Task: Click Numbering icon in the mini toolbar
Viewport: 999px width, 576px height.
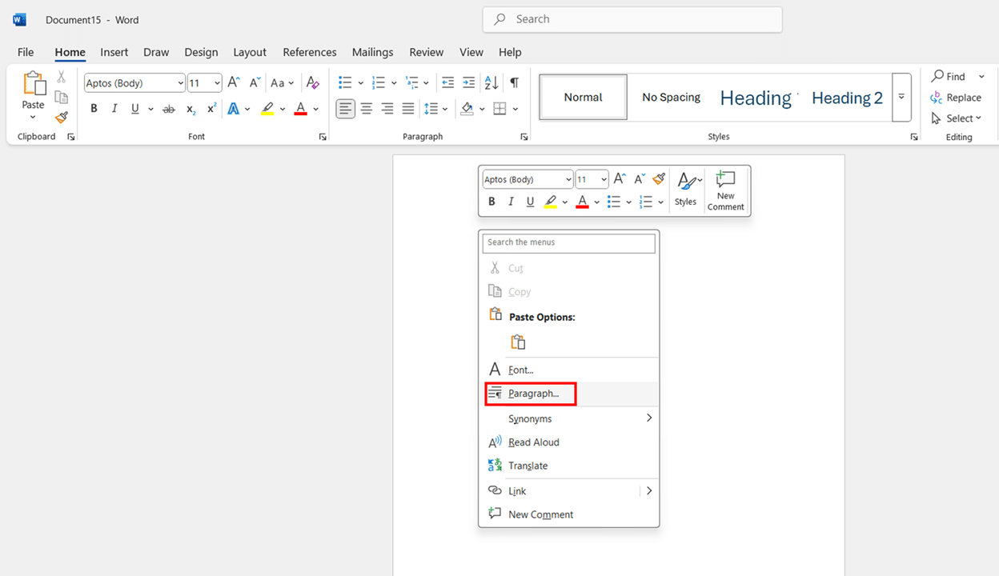Action: point(647,202)
